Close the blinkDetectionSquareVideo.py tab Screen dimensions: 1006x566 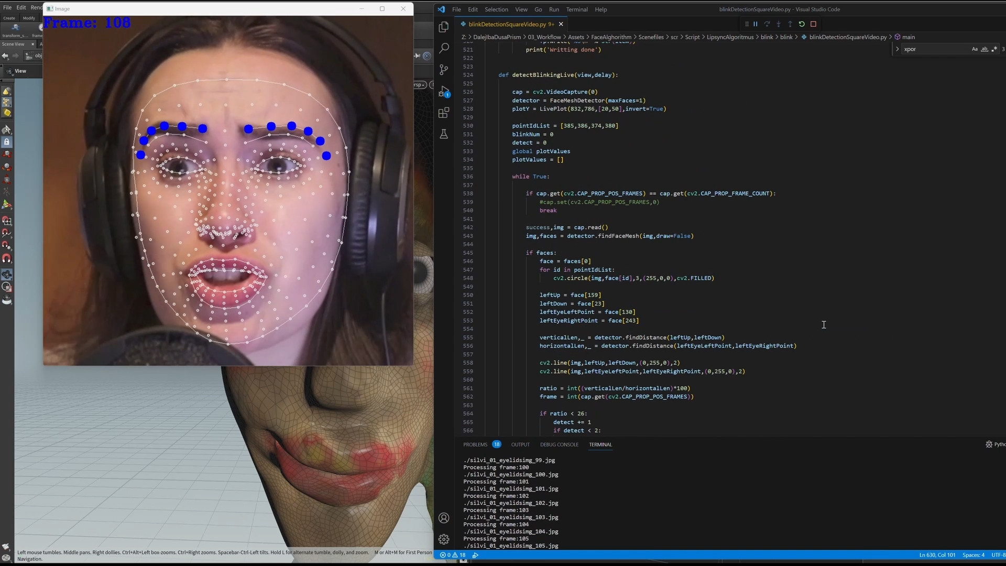561,24
